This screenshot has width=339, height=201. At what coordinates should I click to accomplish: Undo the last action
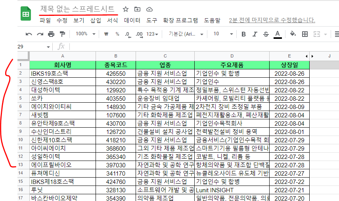click(x=29, y=34)
